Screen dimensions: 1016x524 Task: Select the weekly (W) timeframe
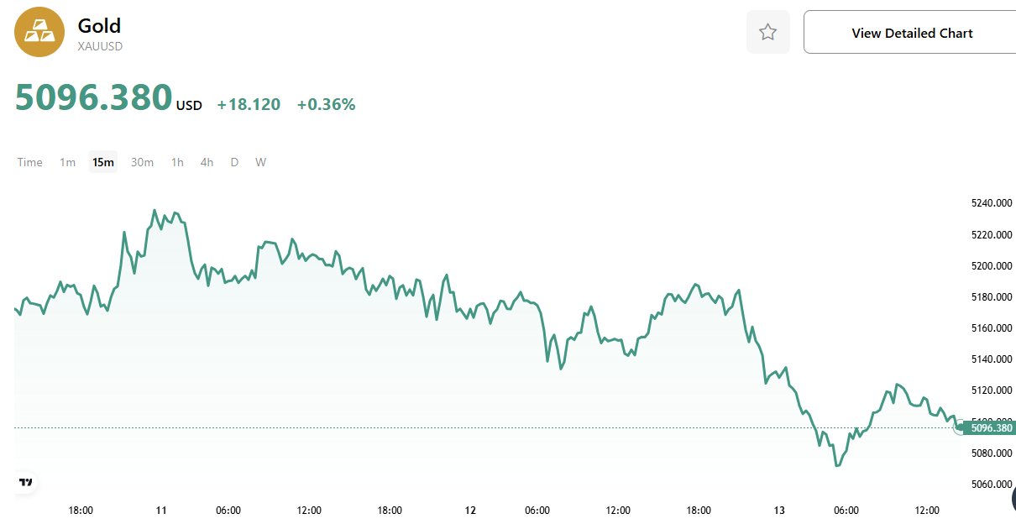pos(260,162)
